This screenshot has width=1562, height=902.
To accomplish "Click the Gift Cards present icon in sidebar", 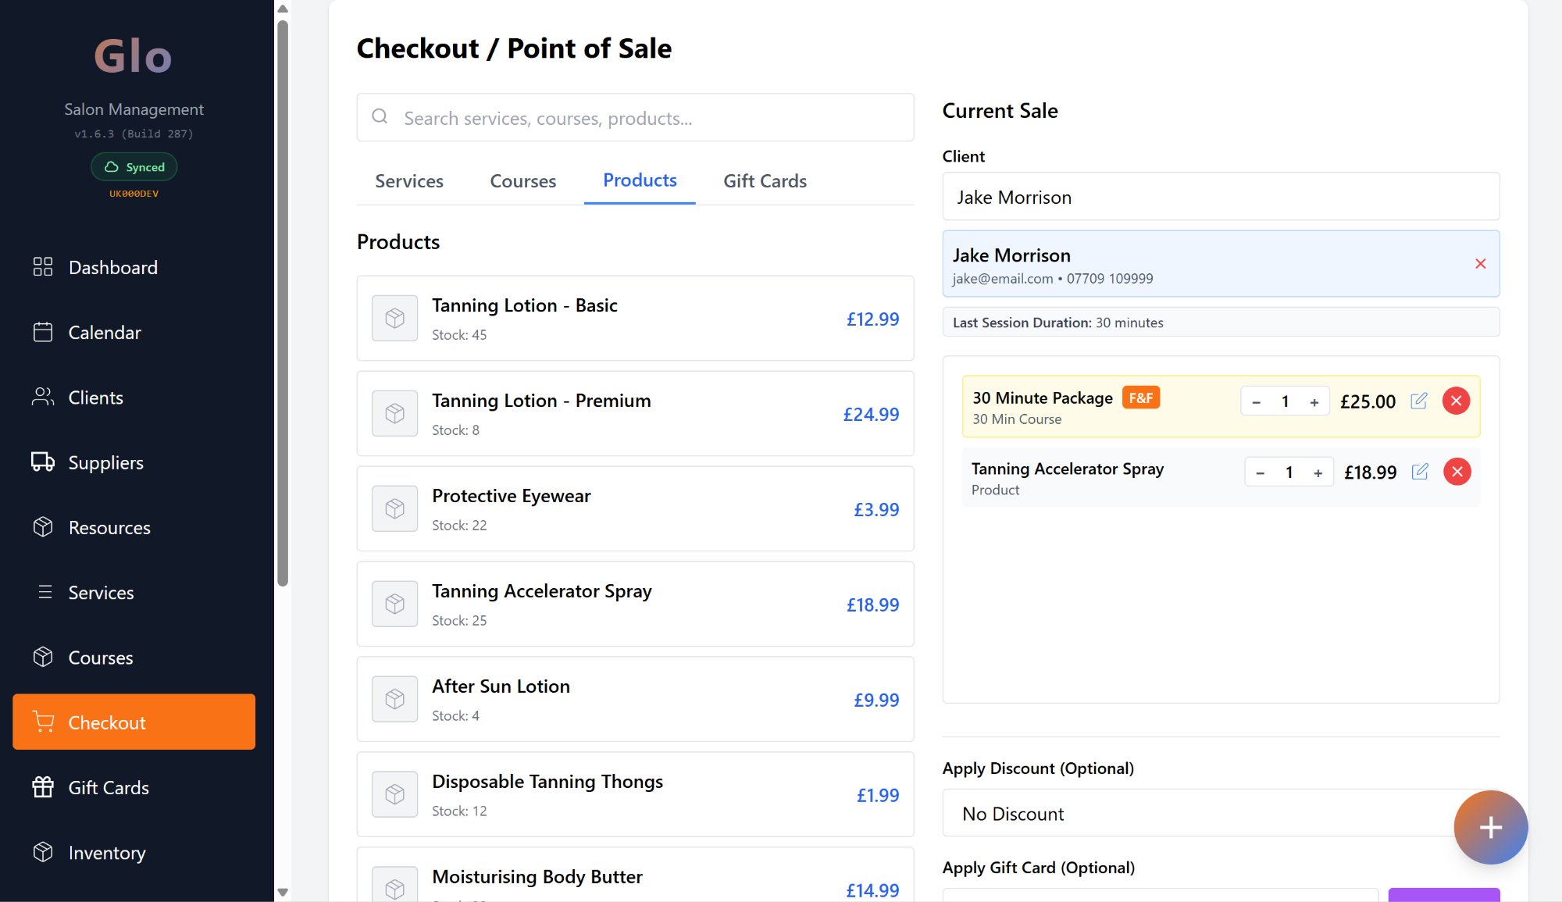I will pyautogui.click(x=43, y=787).
